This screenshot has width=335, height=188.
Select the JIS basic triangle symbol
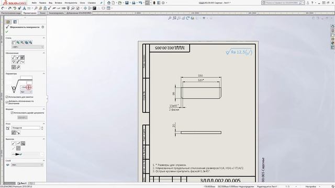(x=14, y=62)
